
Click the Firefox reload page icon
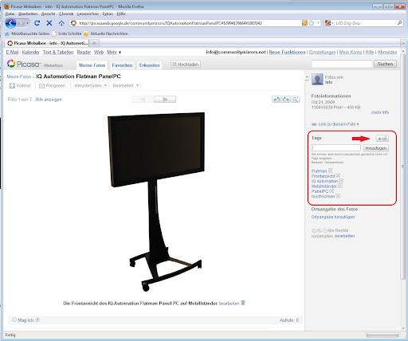coord(37,23)
